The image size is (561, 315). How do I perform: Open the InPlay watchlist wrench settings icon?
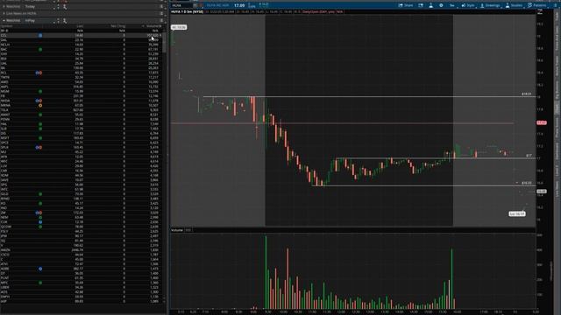(x=65, y=21)
